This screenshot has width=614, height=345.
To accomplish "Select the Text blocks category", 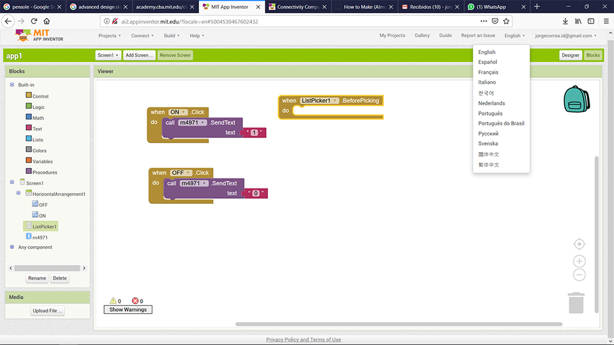I will coord(34,128).
